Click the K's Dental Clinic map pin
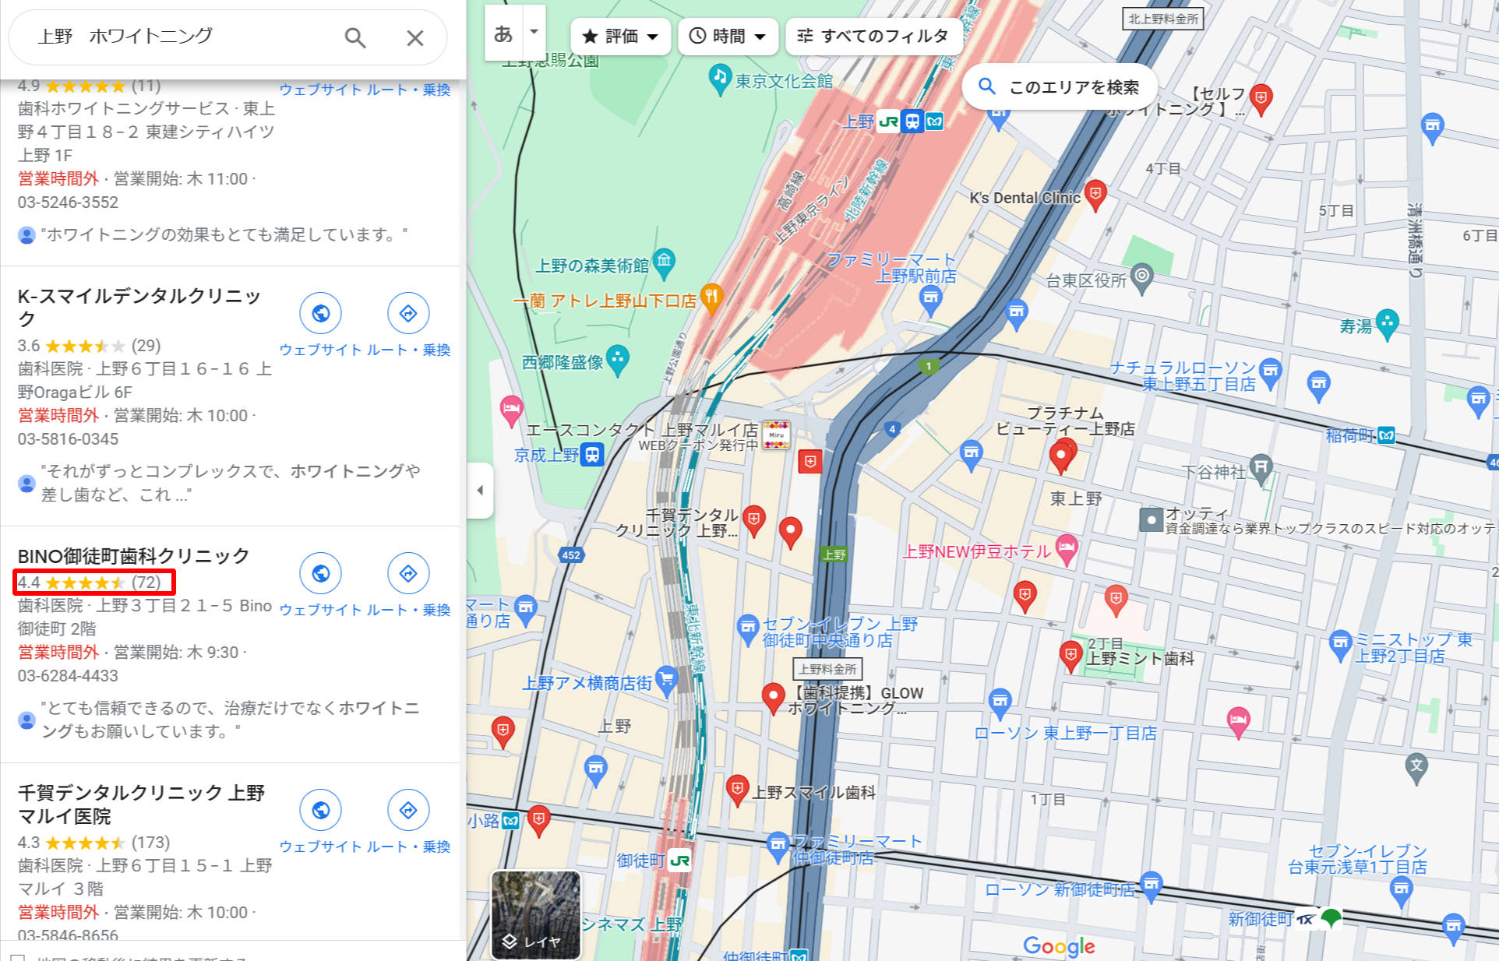The width and height of the screenshot is (1499, 961). click(x=1095, y=195)
